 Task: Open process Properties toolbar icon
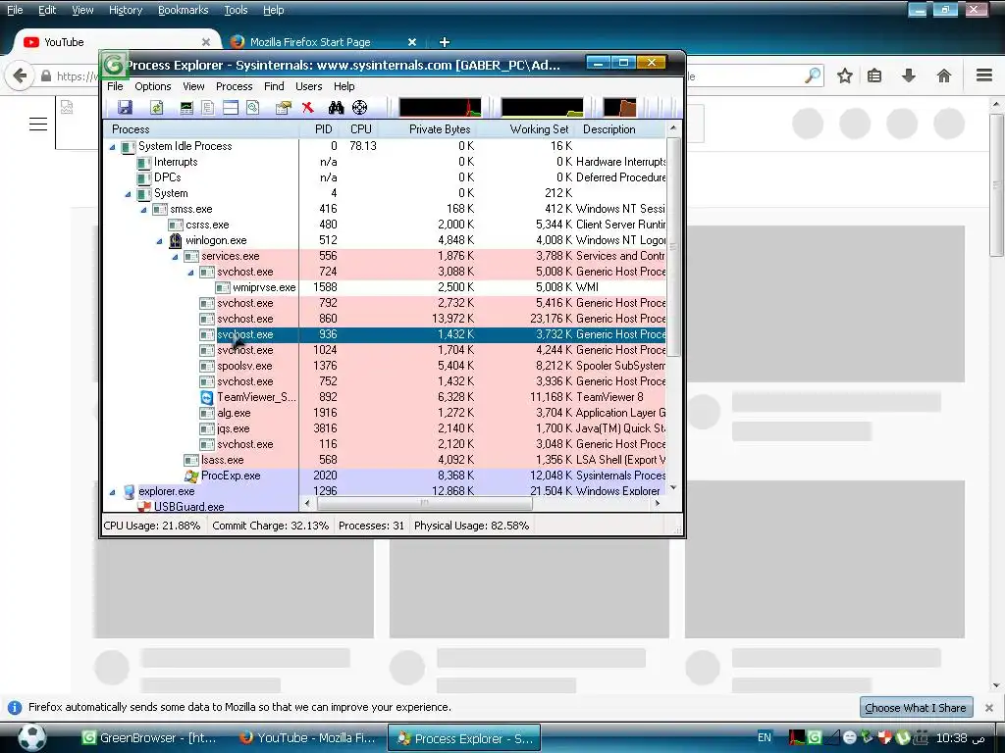coord(283,108)
